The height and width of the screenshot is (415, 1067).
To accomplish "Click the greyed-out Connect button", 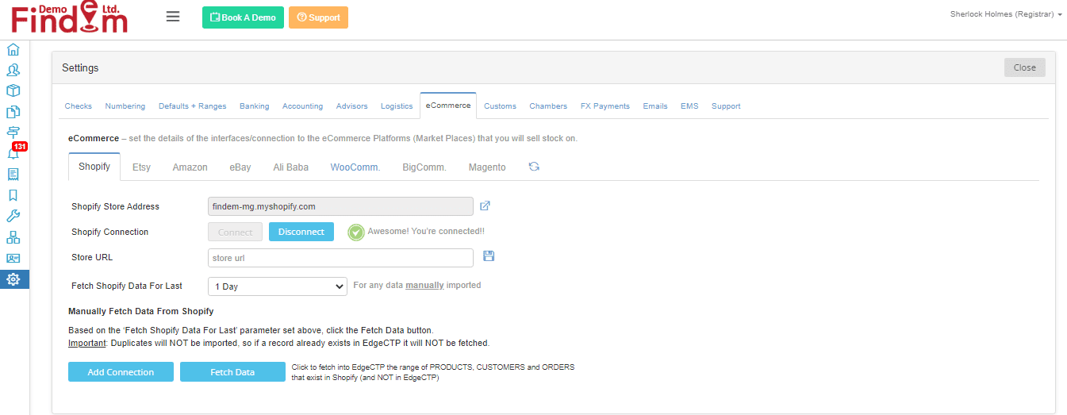I will pos(235,232).
